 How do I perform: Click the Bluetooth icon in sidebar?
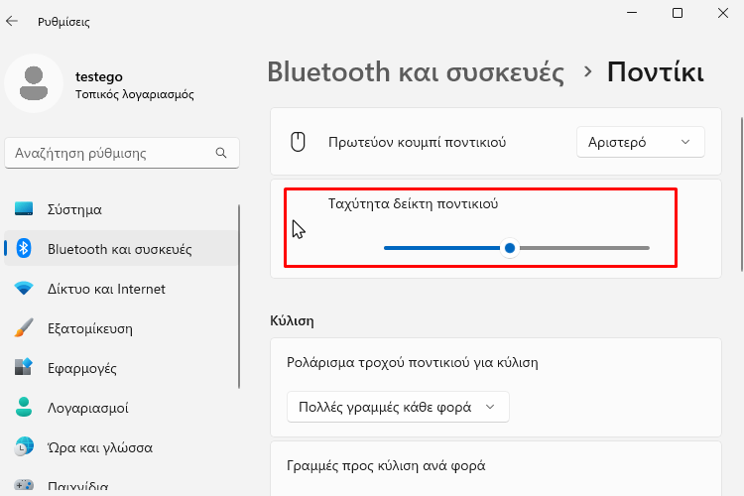24,248
